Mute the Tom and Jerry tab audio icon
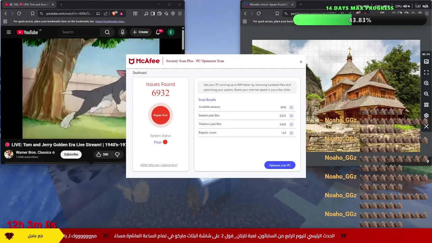432x243 pixels. click(x=11, y=4)
